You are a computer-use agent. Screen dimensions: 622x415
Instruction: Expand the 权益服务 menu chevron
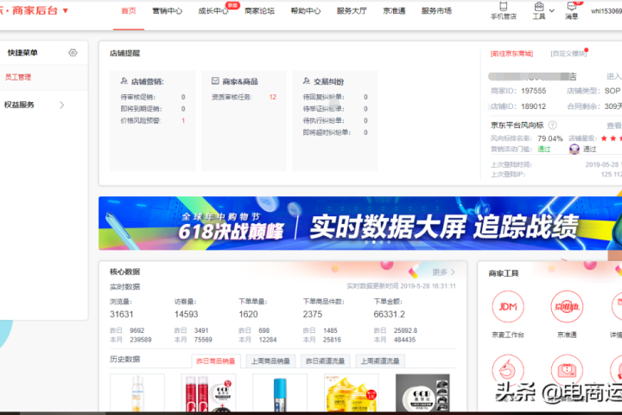61,105
